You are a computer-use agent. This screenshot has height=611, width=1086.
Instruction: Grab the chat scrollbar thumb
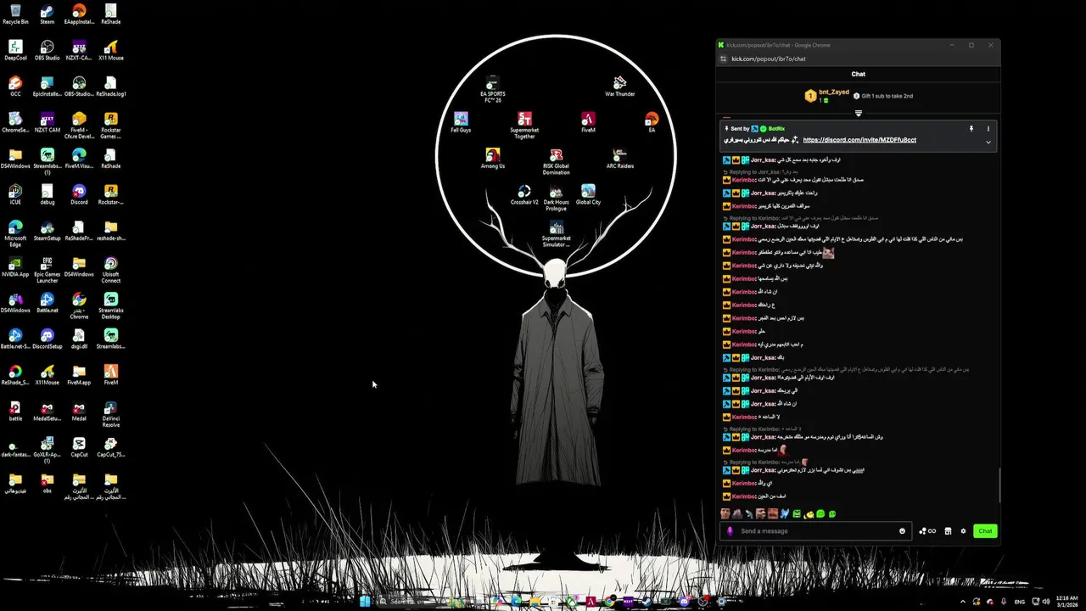tap(999, 485)
